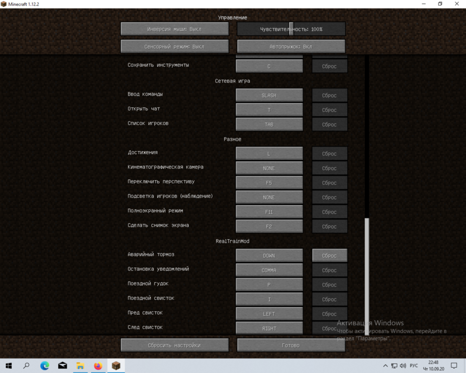Viewport: 466px width, 373px height.
Task: Click the Готово button
Action: 291,345
